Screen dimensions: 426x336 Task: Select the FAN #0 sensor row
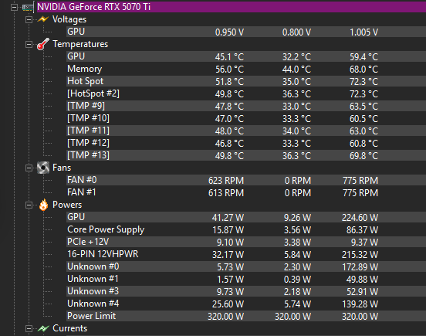[x=246, y=180]
